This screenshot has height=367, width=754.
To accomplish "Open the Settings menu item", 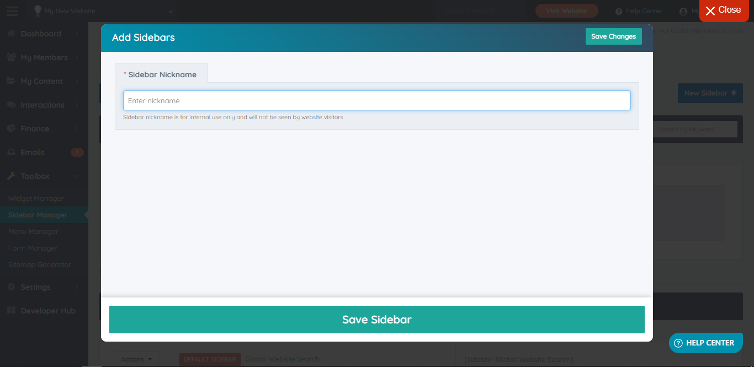I will click(x=44, y=287).
